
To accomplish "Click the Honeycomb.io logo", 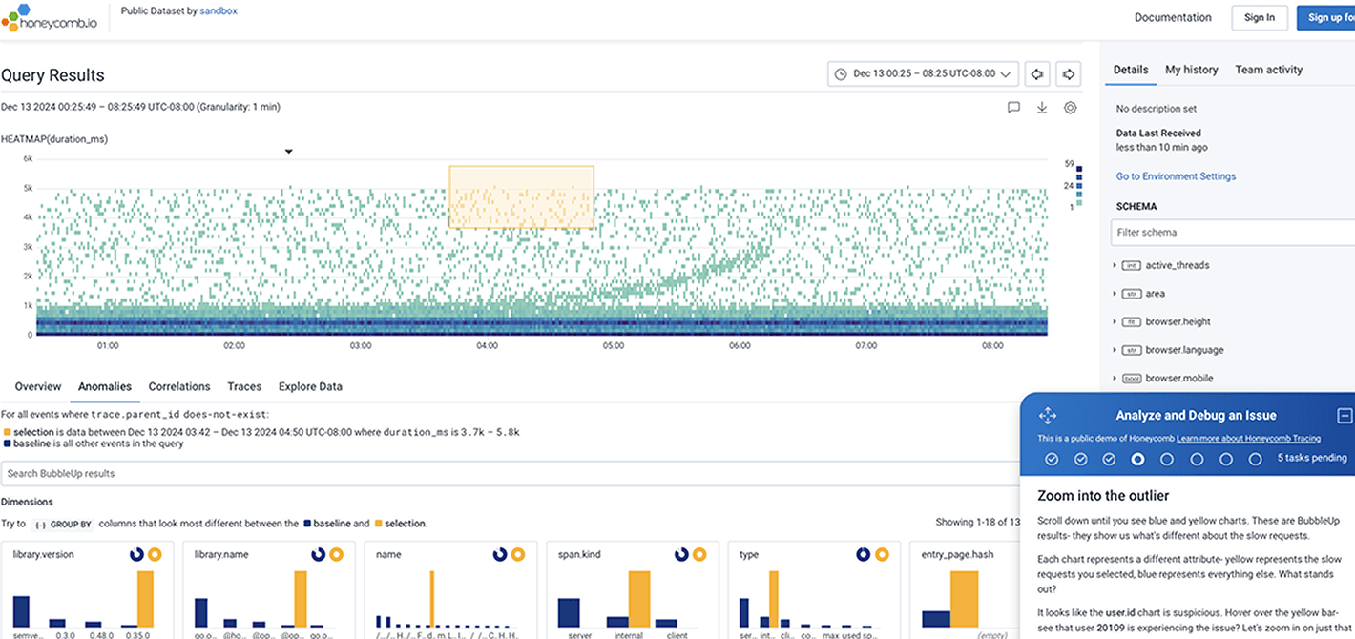I will click(x=49, y=17).
